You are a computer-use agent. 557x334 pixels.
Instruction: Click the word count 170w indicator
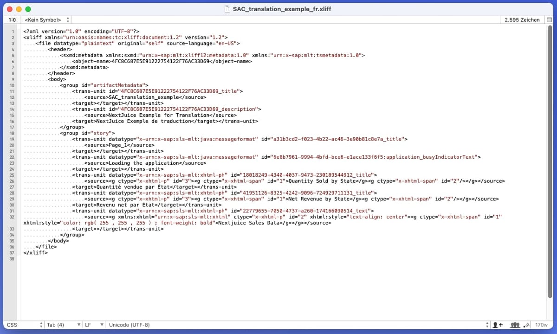tap(543, 325)
